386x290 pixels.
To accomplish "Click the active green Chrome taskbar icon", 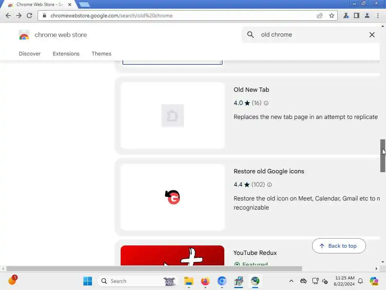I will point(255,281).
